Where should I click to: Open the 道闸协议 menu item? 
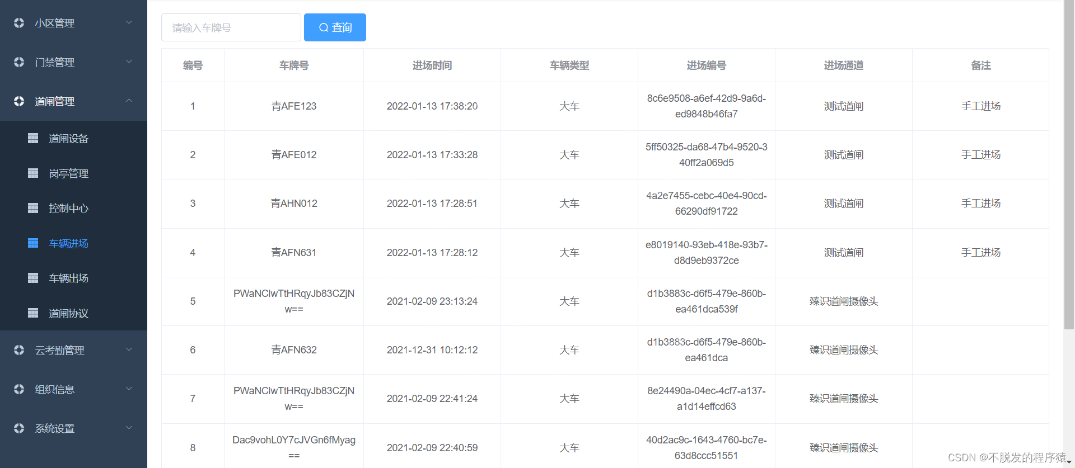click(68, 313)
